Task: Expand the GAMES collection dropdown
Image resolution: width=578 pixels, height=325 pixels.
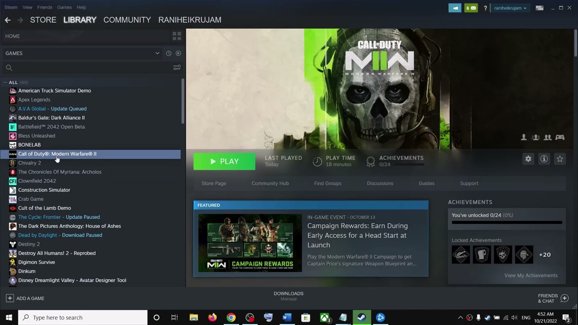Action: pos(157,53)
